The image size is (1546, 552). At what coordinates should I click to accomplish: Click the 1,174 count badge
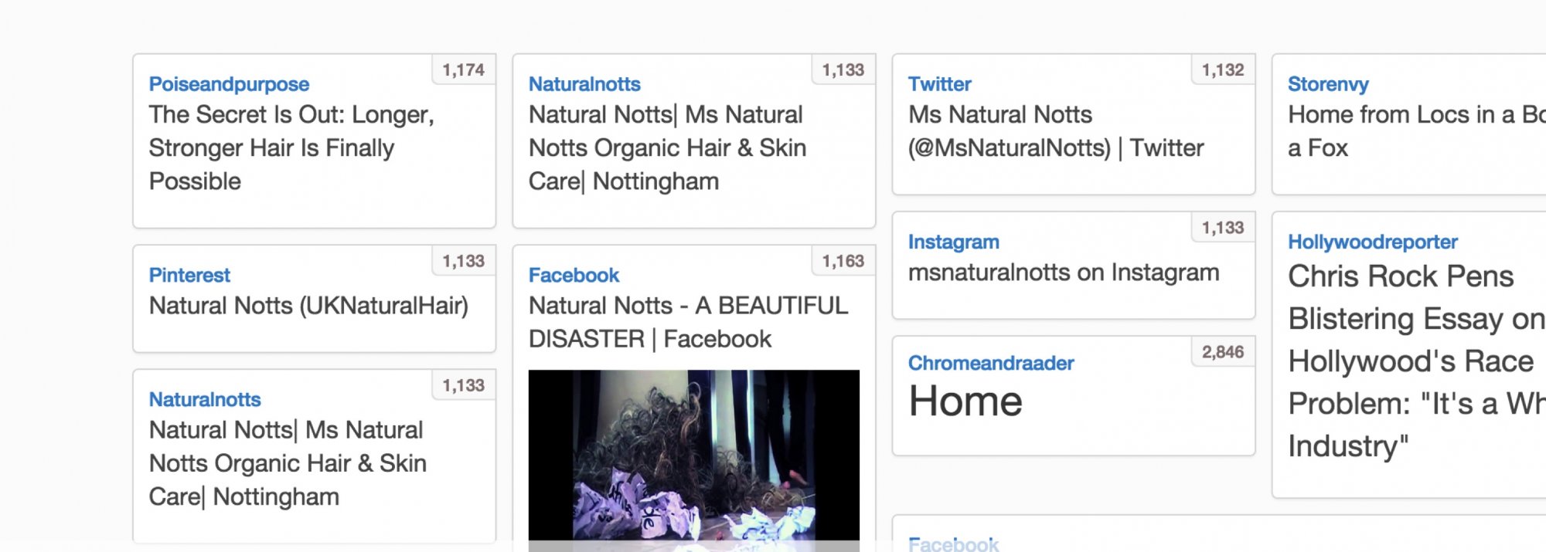pyautogui.click(x=463, y=70)
